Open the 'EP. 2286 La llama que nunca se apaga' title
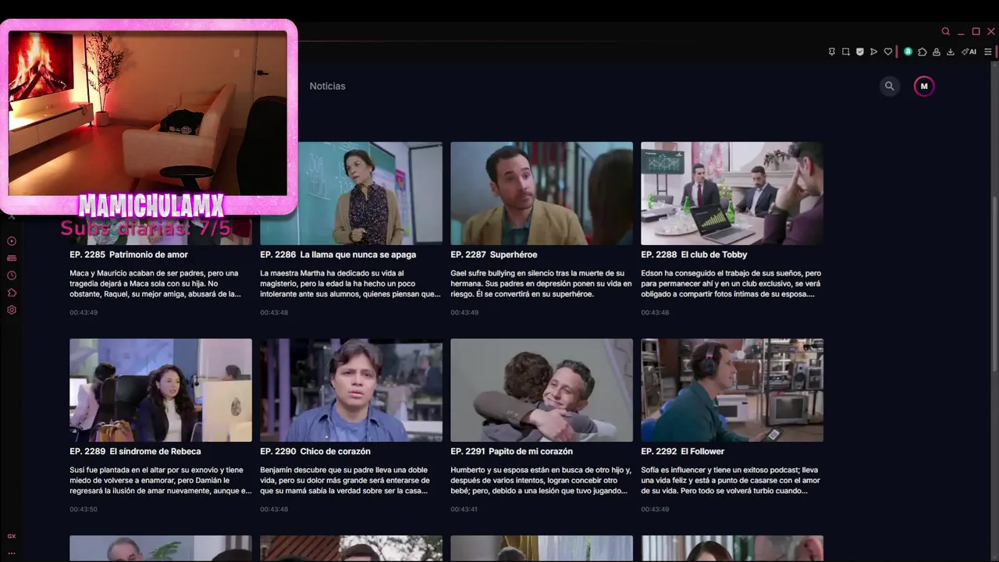 [x=338, y=254]
